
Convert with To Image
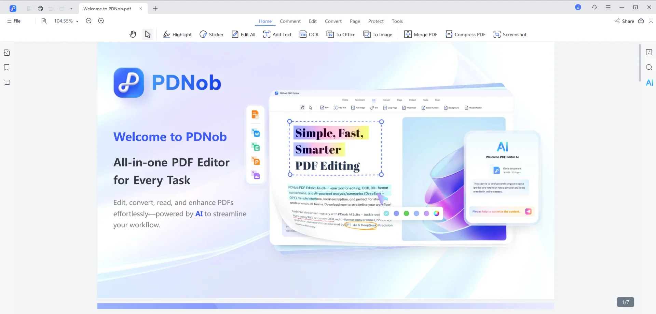pyautogui.click(x=378, y=35)
